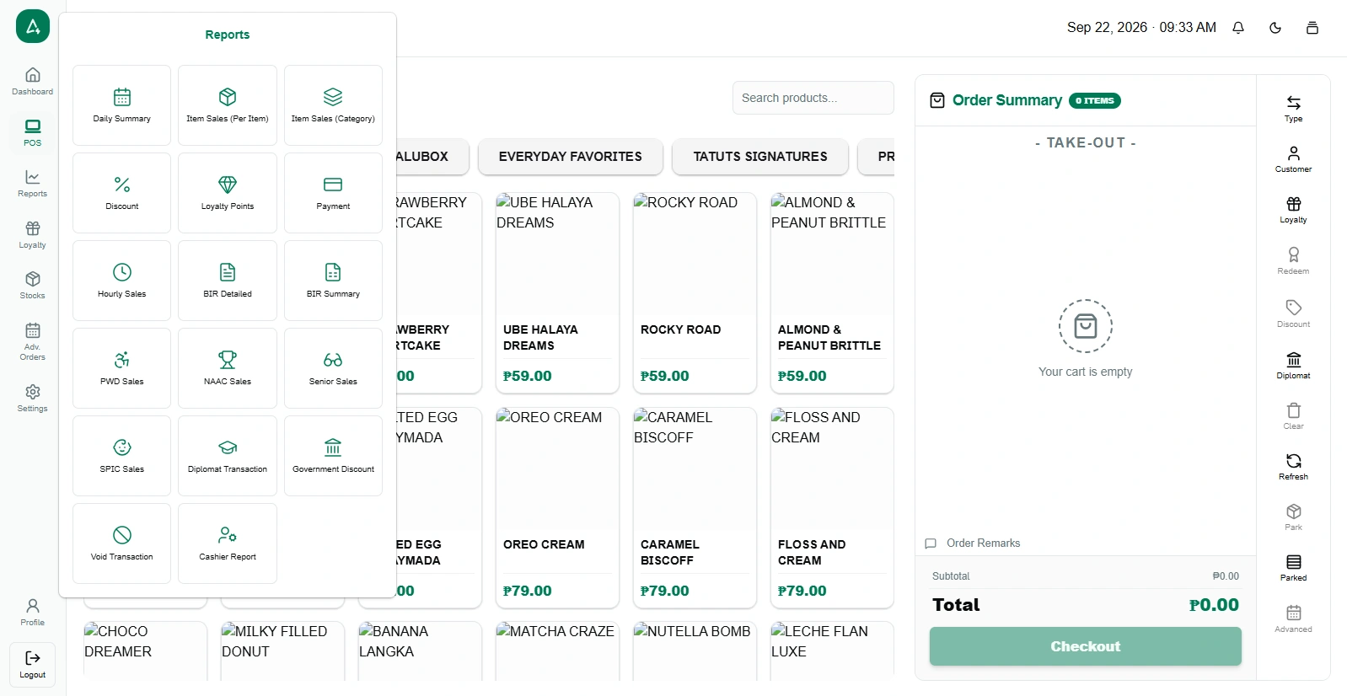Open the Discount report

tap(121, 193)
